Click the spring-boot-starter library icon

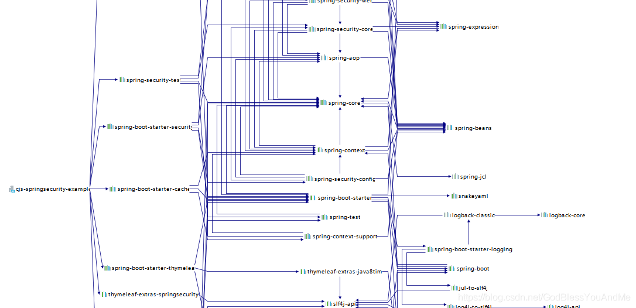pos(313,198)
